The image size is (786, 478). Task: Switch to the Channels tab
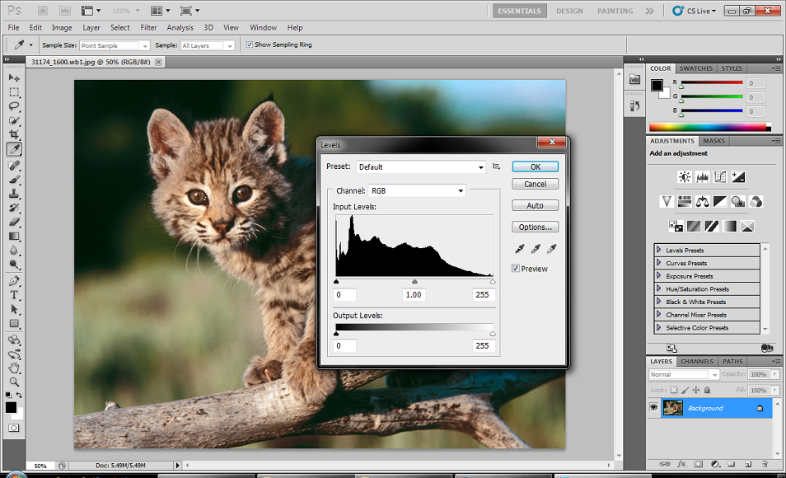tap(697, 361)
